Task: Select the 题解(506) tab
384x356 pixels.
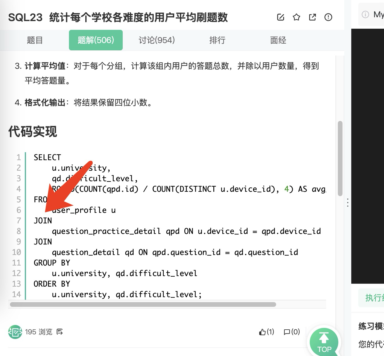Action: (96, 40)
